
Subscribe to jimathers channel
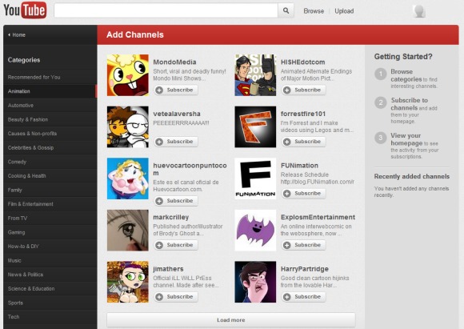176,297
